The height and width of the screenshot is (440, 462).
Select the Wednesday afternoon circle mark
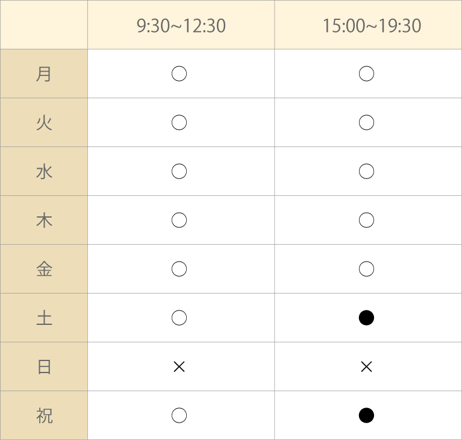click(x=367, y=171)
